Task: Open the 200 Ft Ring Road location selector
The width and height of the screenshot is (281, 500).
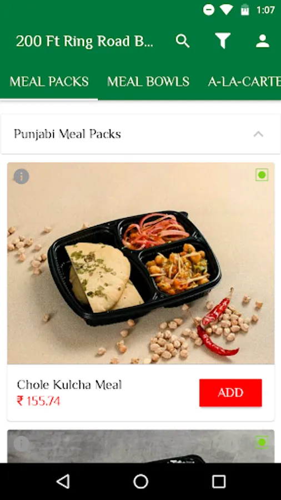Action: pyautogui.click(x=84, y=42)
